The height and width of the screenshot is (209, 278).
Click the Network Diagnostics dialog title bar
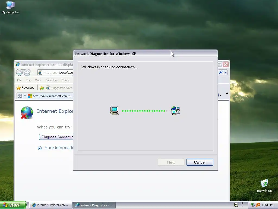(146, 54)
